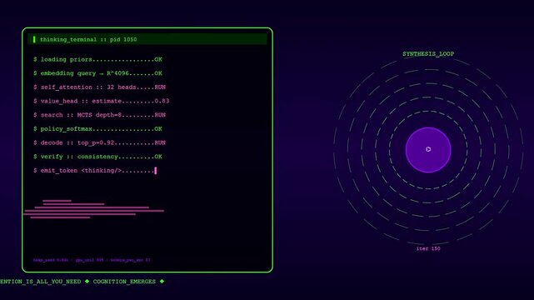The height and width of the screenshot is (300, 534).
Task: Select the 'policy_softmax' OK line
Action: coord(97,129)
